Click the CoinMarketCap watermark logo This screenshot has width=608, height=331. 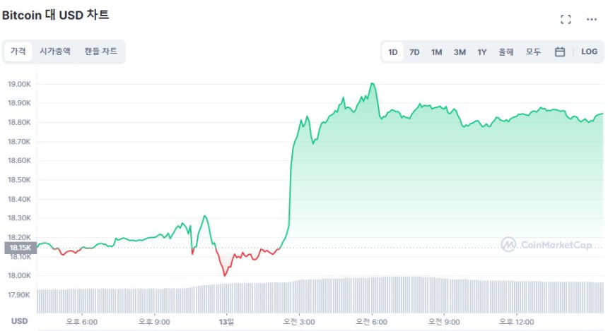546,244
